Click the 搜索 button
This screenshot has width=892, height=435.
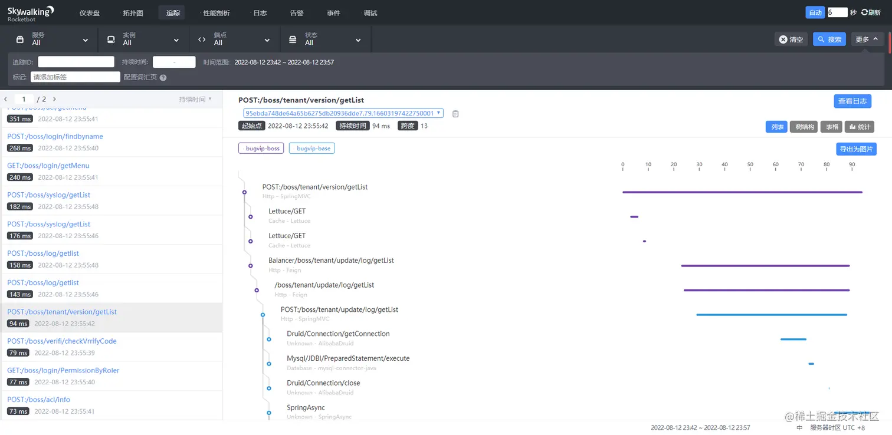pyautogui.click(x=829, y=39)
